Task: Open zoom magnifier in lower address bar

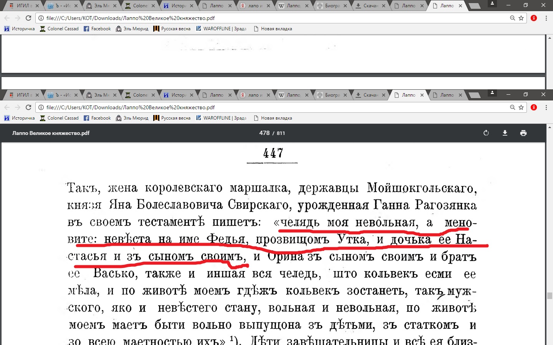Action: [512, 107]
